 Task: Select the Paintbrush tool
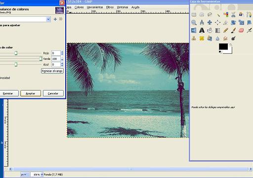[233, 31]
